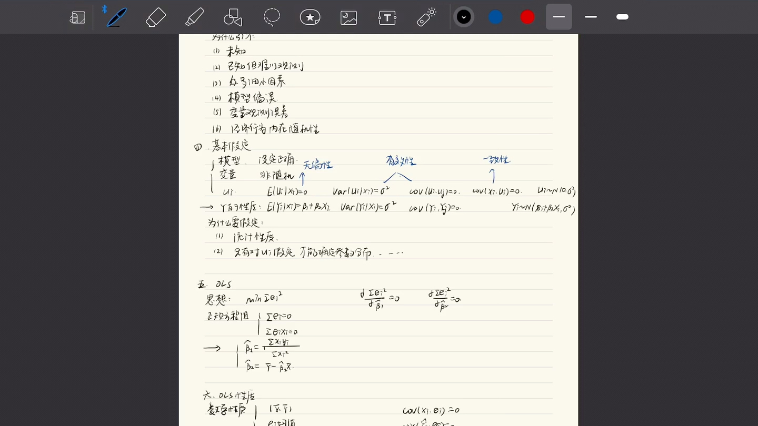
Task: Toggle the read-only mode icon
Action: [x=77, y=17]
